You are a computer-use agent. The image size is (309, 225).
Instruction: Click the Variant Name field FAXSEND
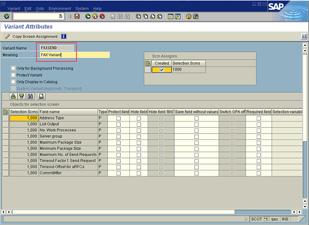[x=57, y=48]
